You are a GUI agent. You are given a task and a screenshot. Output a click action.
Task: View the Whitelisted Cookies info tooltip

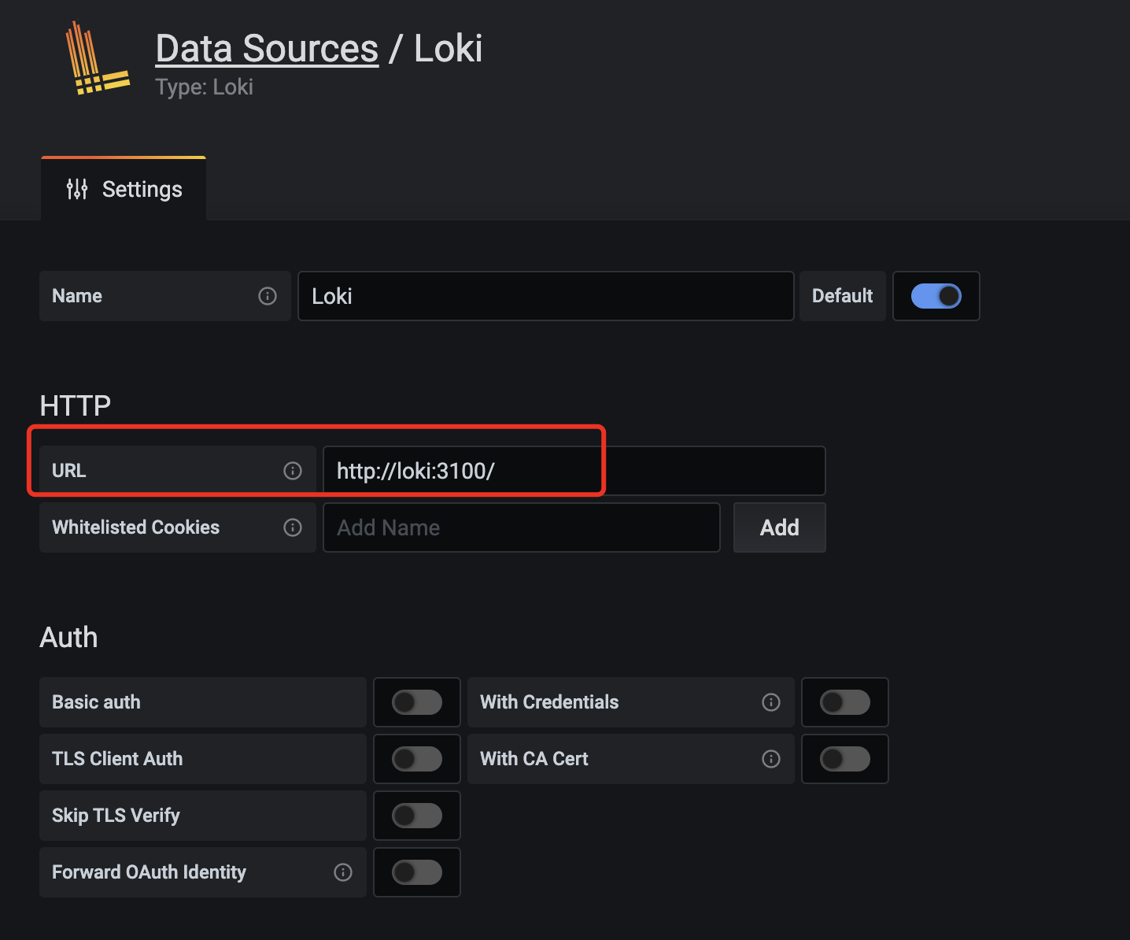pos(292,527)
